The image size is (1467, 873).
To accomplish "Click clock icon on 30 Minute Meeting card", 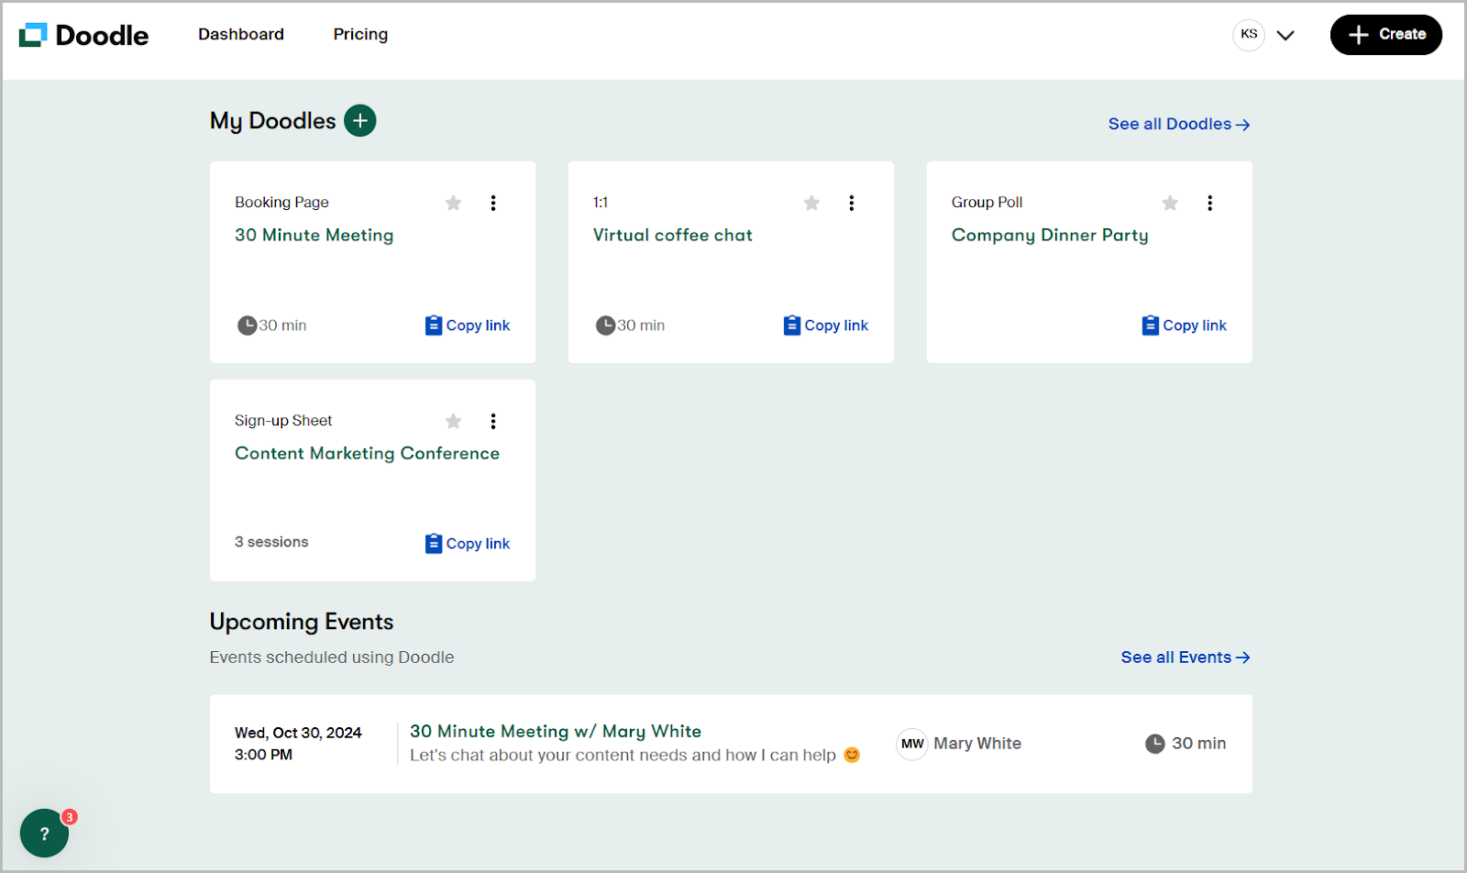I will coord(247,326).
